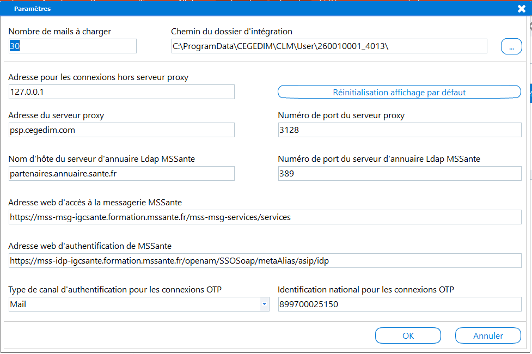Image resolution: width=532 pixels, height=354 pixels.
Task: Open folder browser with the ellipsis button
Action: point(511,46)
